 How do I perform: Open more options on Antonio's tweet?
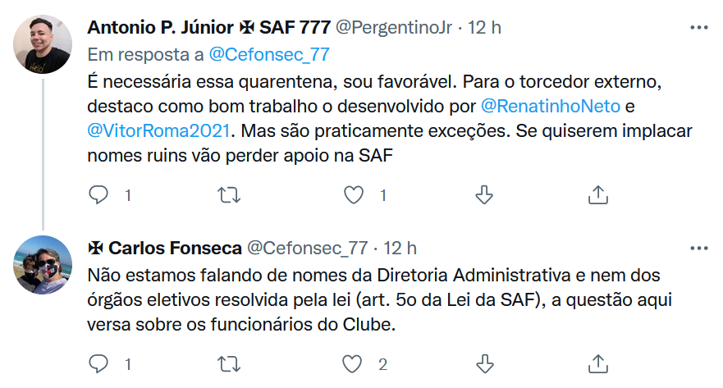(x=698, y=27)
